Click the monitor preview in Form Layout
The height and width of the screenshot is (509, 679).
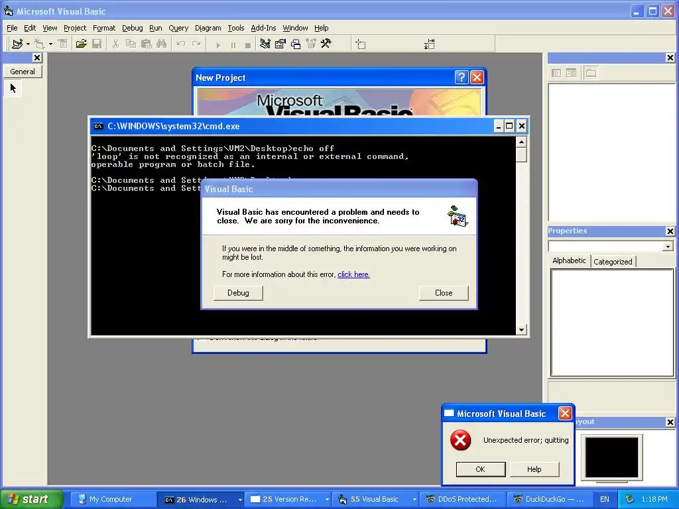click(612, 457)
